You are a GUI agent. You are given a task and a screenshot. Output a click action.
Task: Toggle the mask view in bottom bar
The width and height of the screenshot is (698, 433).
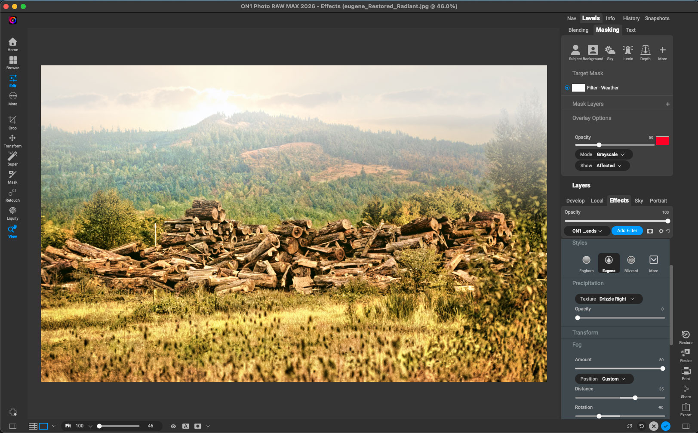coord(197,426)
